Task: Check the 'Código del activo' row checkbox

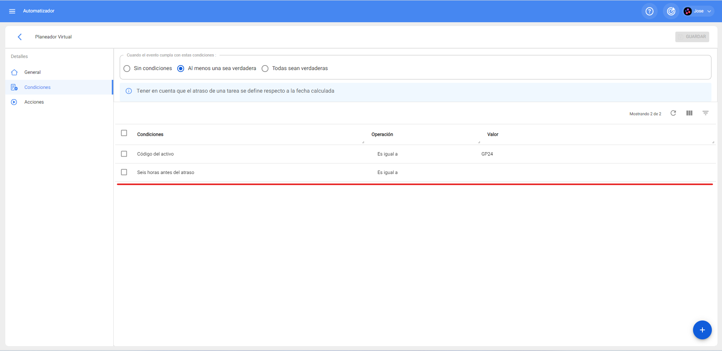Action: tap(124, 154)
